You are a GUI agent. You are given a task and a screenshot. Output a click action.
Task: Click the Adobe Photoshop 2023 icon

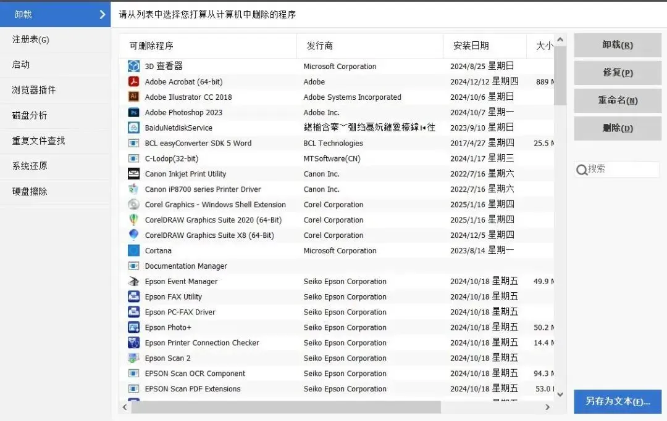(x=133, y=112)
